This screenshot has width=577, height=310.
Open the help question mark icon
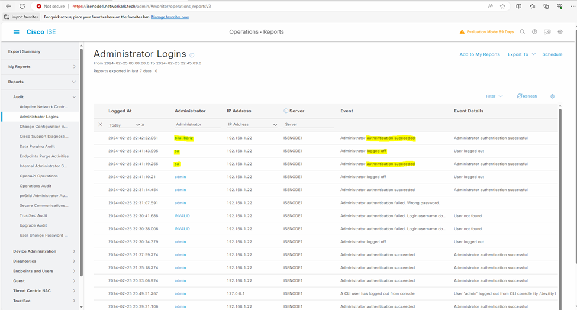[x=534, y=32]
